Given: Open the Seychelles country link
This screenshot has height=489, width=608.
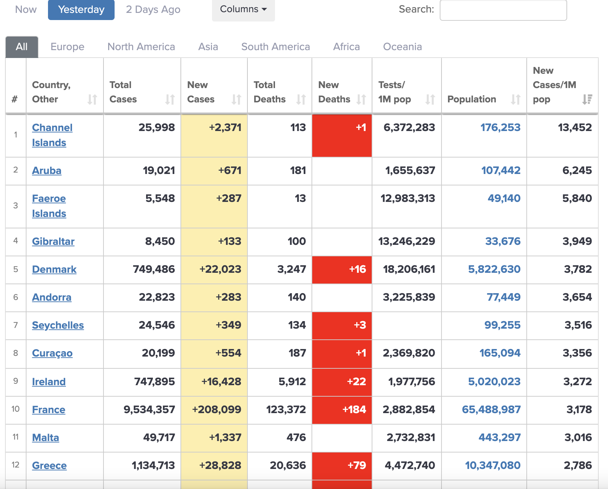Looking at the screenshot, I should coord(58,325).
